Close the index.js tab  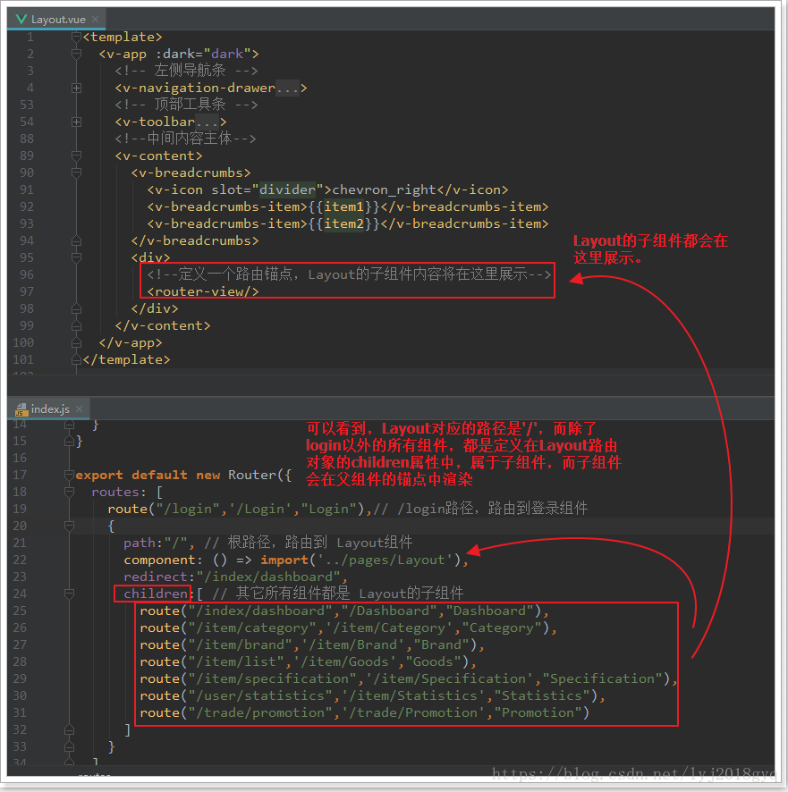[x=80, y=409]
